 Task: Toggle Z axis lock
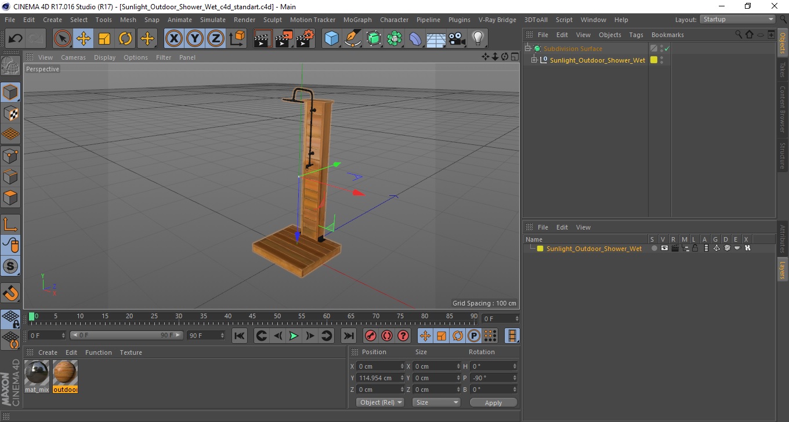215,39
